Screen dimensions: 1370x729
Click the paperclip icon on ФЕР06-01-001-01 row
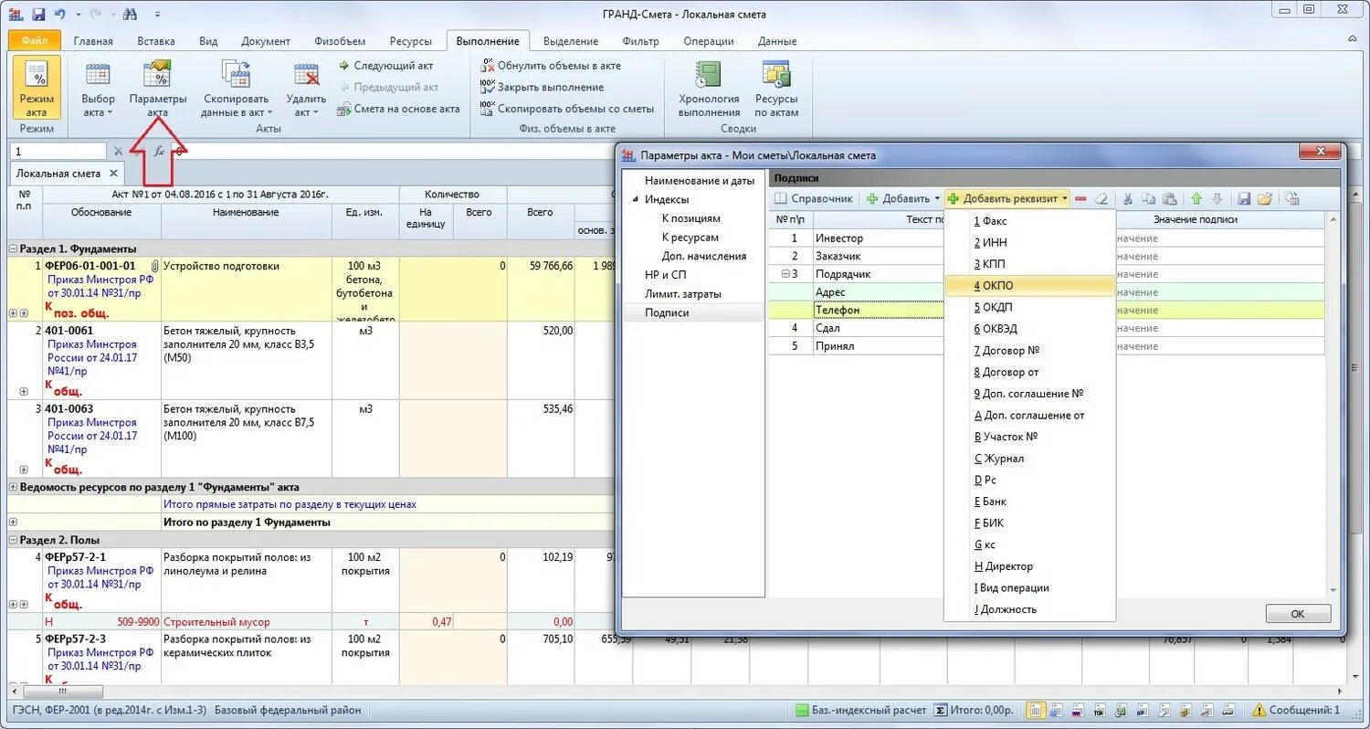(x=154, y=267)
